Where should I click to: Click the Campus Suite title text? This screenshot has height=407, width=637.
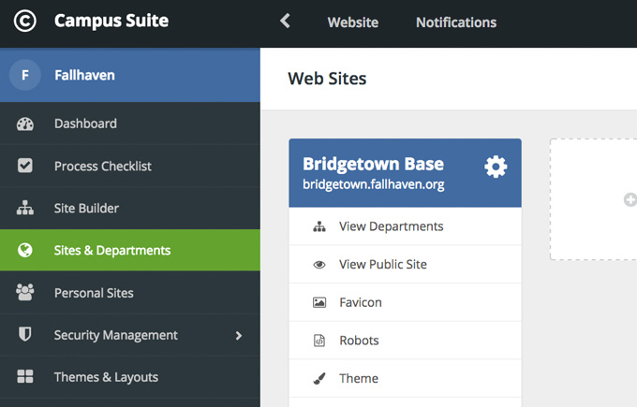(x=111, y=21)
